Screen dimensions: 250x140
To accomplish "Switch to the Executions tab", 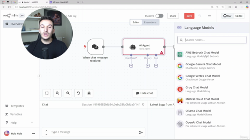I will pyautogui.click(x=150, y=23).
